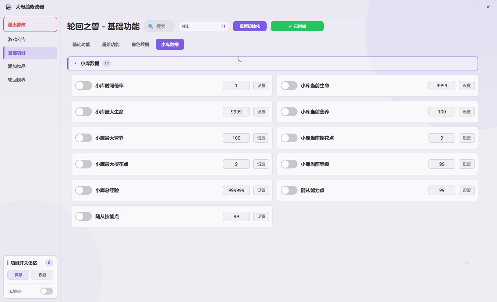Click 设置 for 小库当前生命

[467, 86]
